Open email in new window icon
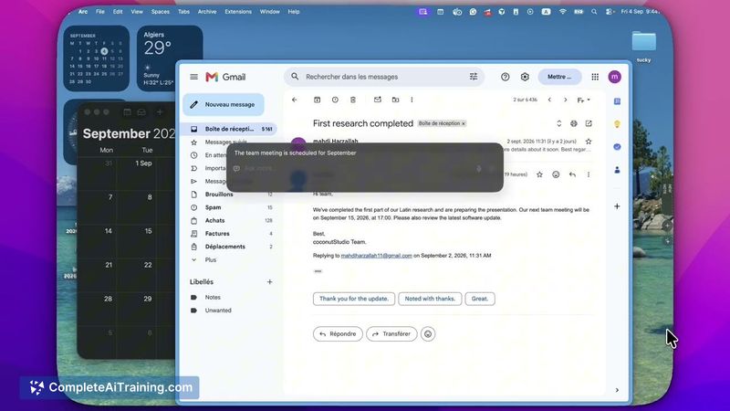The height and width of the screenshot is (411, 730). tap(589, 123)
